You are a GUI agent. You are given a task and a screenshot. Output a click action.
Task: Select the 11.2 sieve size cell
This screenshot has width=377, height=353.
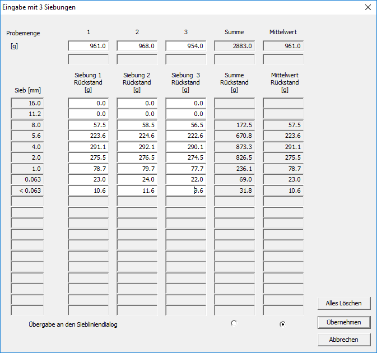(27, 114)
